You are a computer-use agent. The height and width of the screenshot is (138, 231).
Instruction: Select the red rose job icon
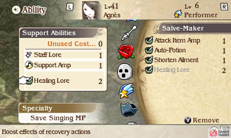[x=126, y=52]
